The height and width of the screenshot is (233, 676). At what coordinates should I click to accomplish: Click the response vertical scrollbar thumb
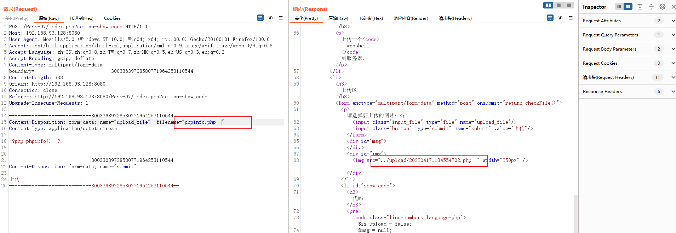click(576, 214)
